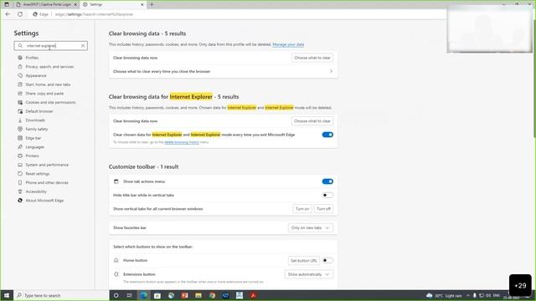The image size is (536, 301).
Task: Click the taskbar Type here to search box
Action: click(x=61, y=295)
